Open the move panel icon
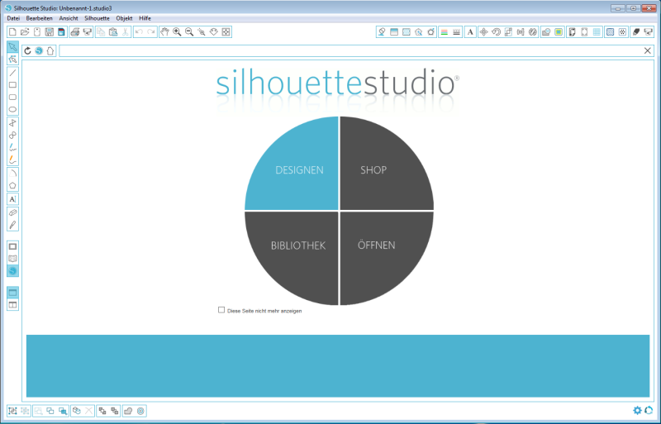The height and width of the screenshot is (424, 661). click(484, 32)
